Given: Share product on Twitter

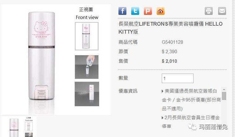Looking at the screenshot, I should click(x=135, y=11).
